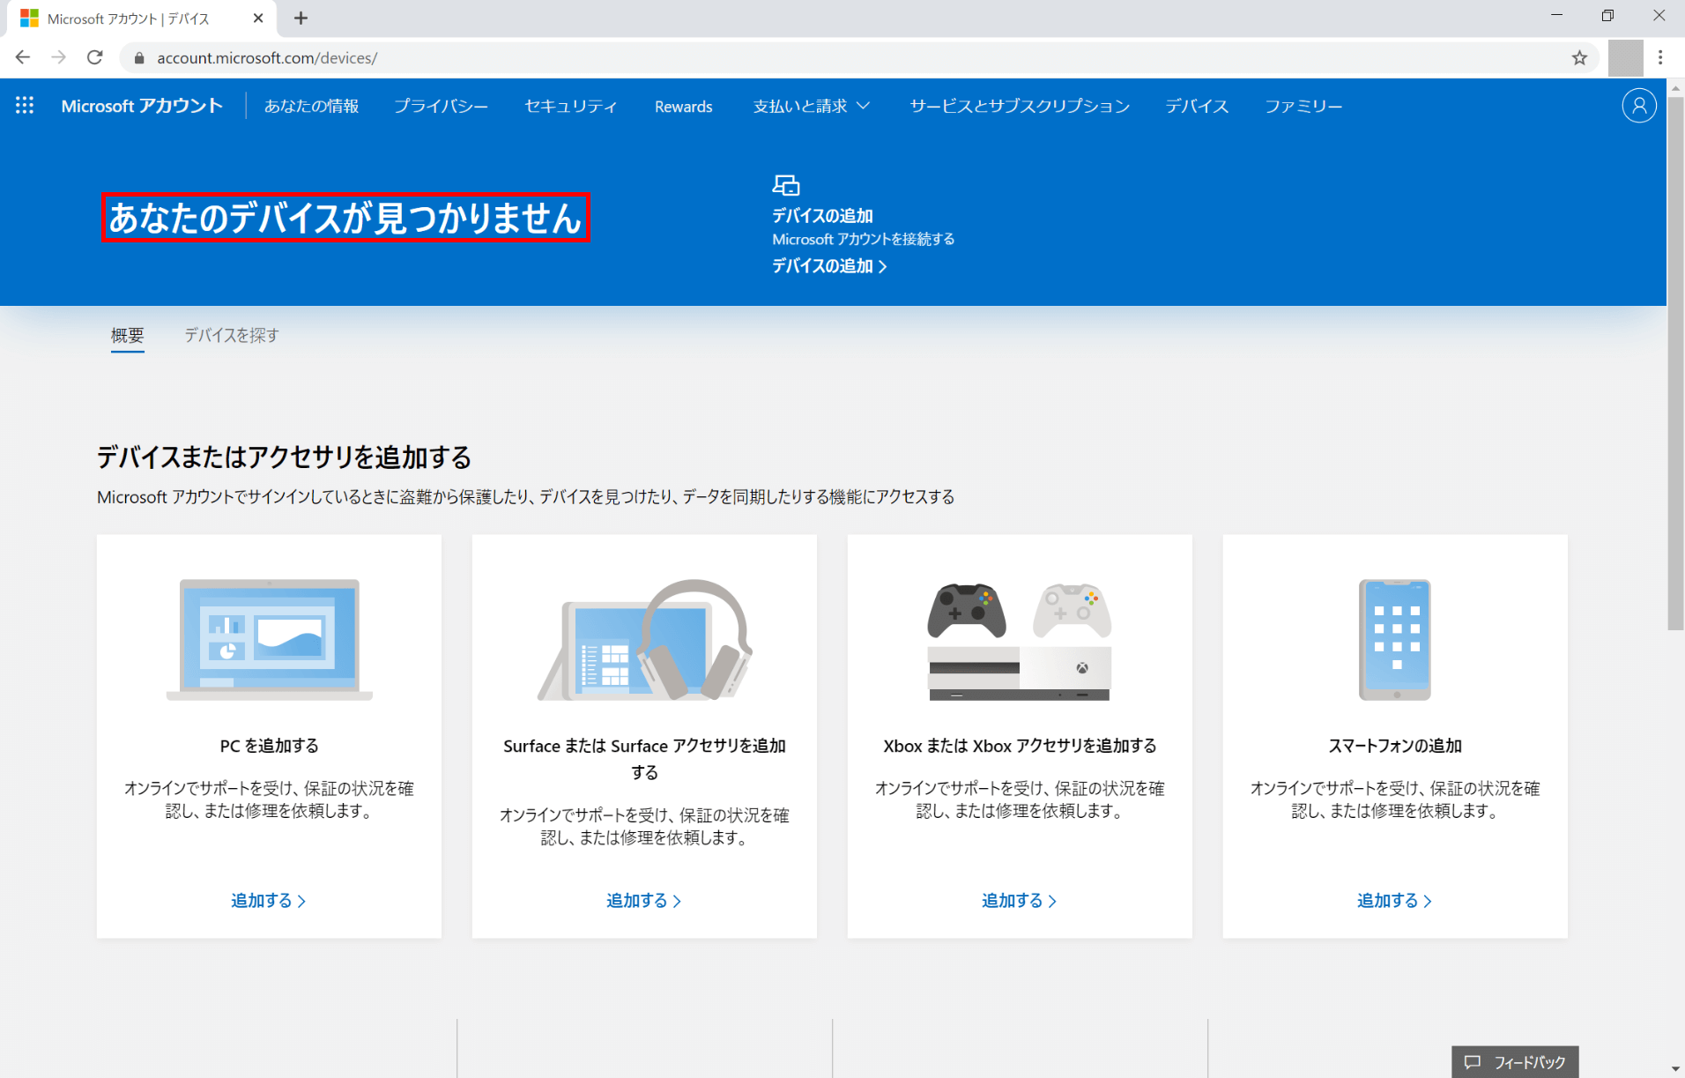This screenshot has height=1078, width=1685.
Task: Open the フィードバック button
Action: 1515,1062
